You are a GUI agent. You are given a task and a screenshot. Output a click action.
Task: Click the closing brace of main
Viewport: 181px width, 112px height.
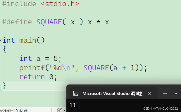pyautogui.click(x=4, y=86)
